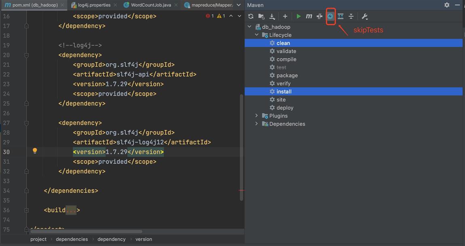
Task: Open Maven panel gear options
Action: pos(447,5)
